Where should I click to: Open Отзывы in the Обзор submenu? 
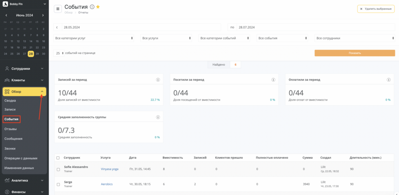tap(11, 129)
